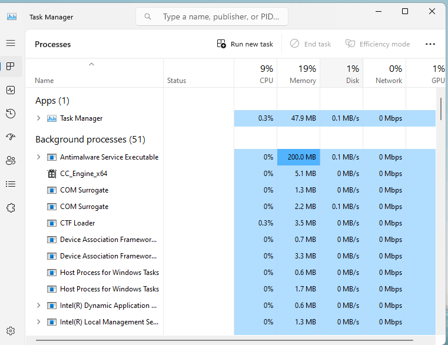Select the COM Surrogate using 2.2 MB
The height and width of the screenshot is (345, 448).
coord(231,207)
